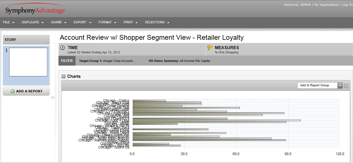Viewport: 353px width, 163px height.
Task: Click the My Applications link
Action: pyautogui.click(x=326, y=5)
